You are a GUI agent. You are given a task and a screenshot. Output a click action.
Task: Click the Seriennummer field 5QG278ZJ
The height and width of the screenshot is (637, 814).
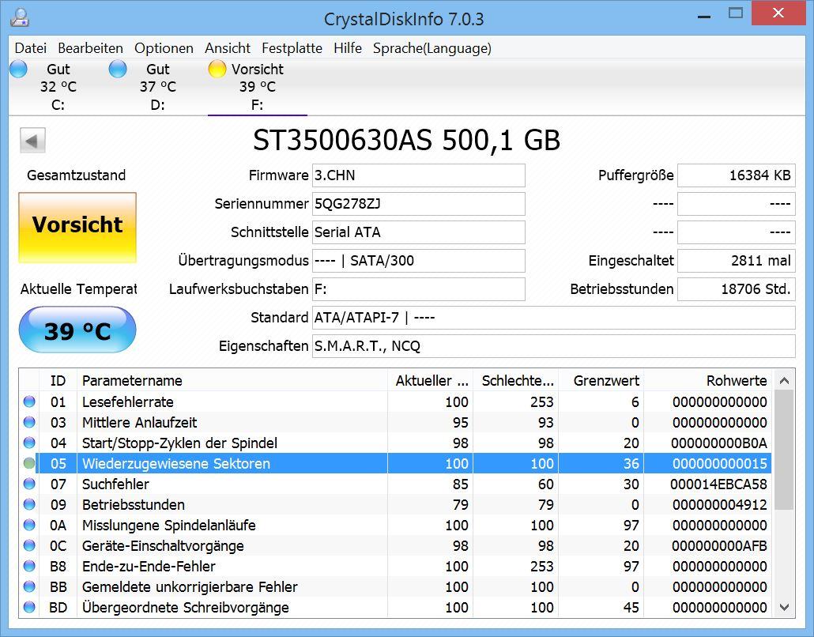click(418, 204)
